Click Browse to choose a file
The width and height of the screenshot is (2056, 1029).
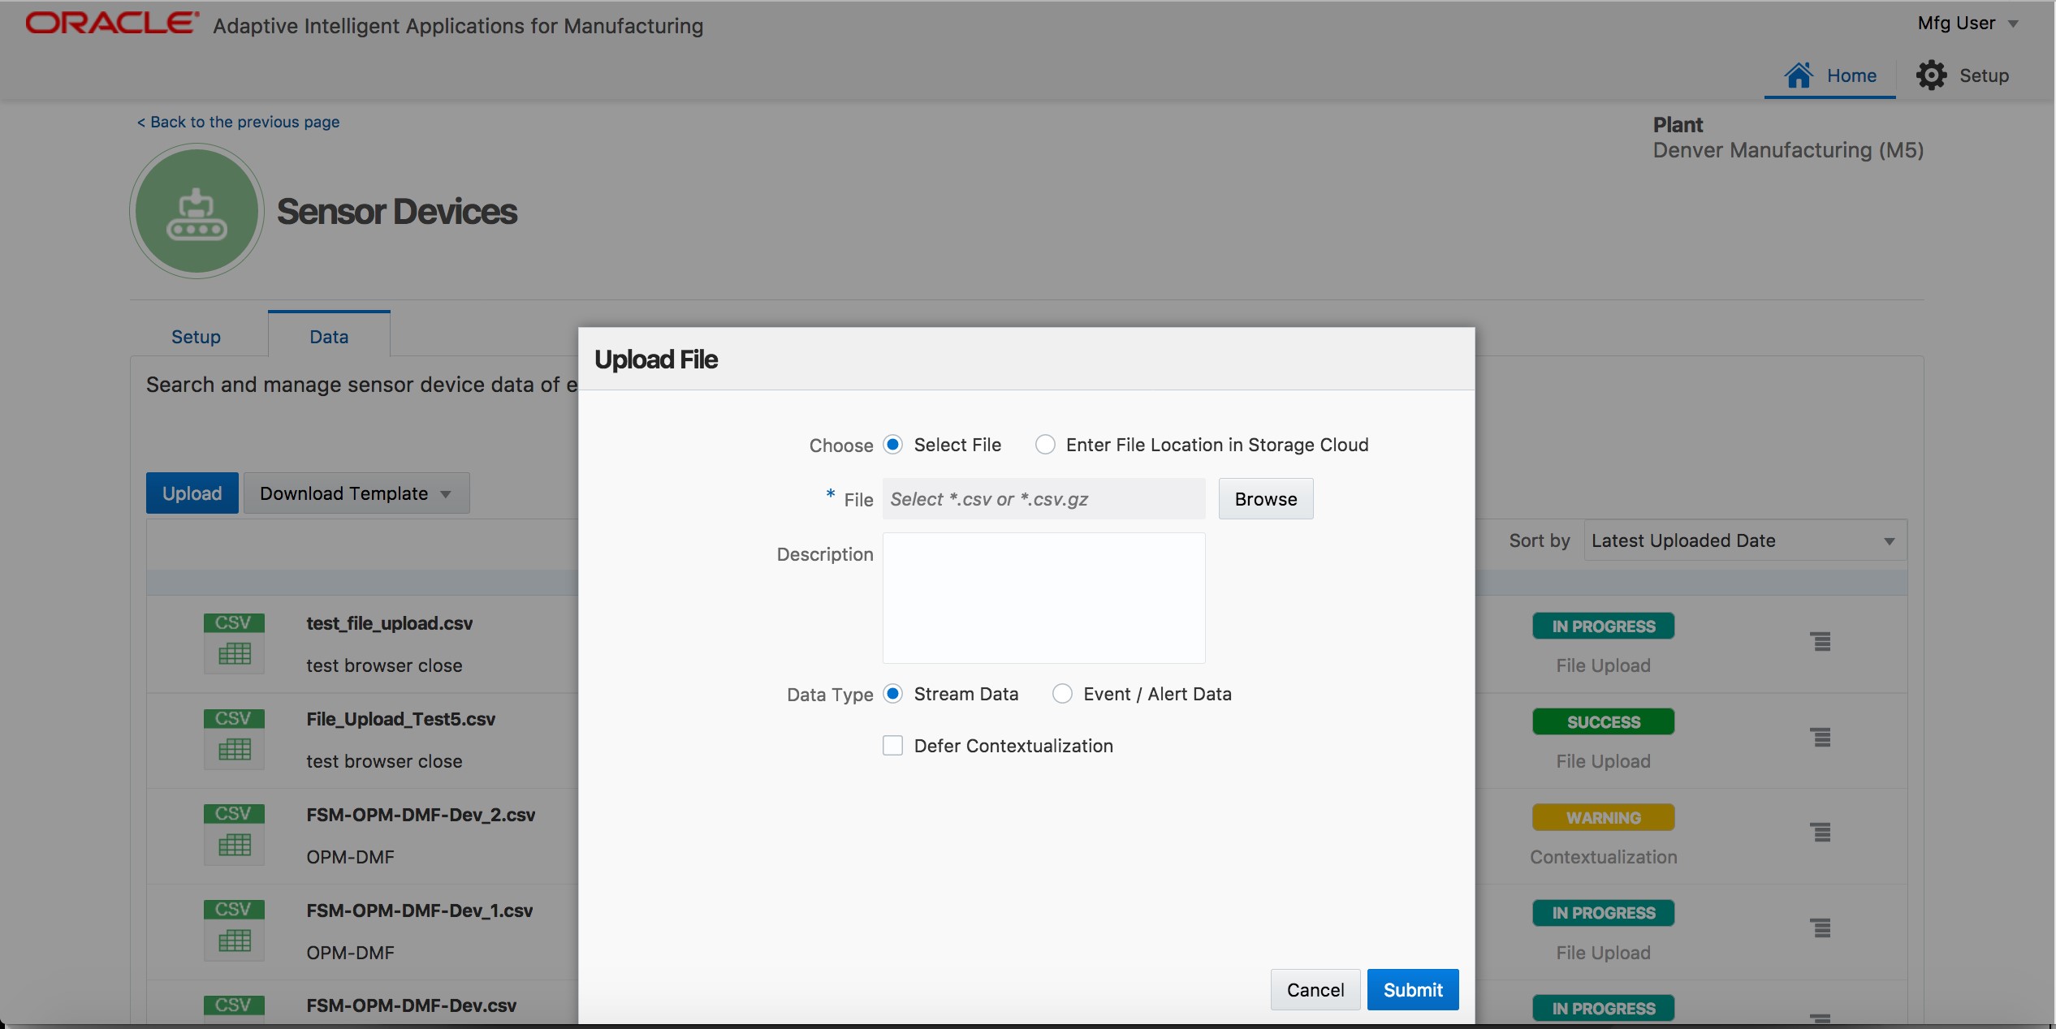[1265, 498]
